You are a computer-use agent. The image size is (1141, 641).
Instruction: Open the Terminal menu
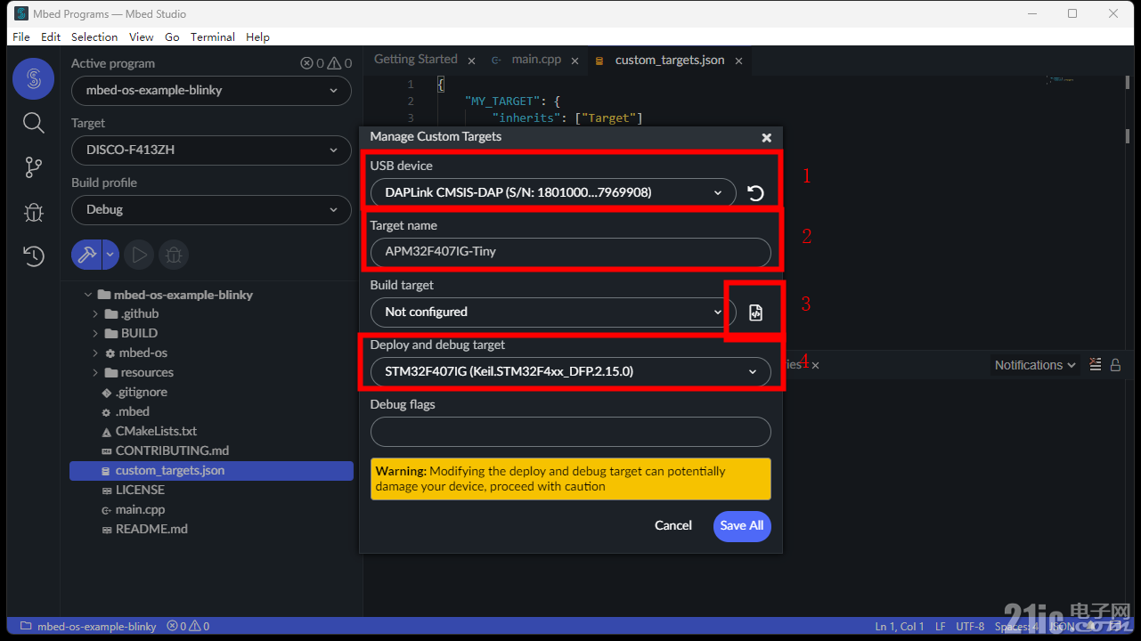[213, 37]
